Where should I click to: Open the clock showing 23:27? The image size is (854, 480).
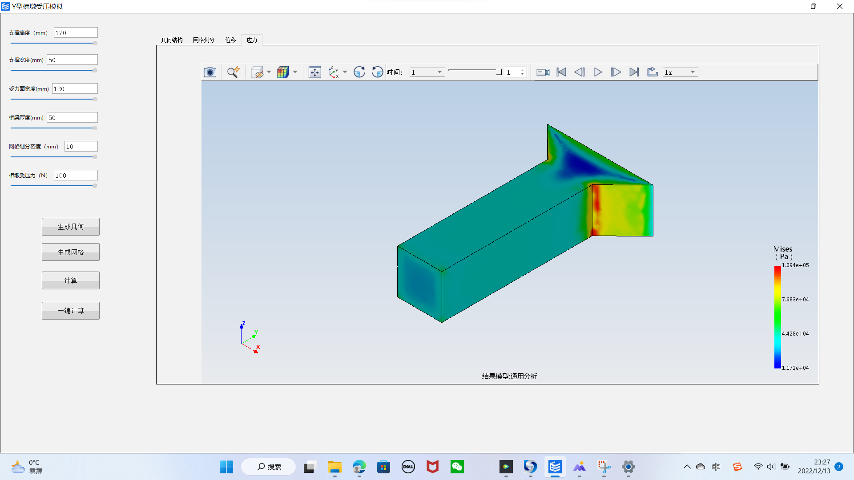tap(814, 467)
